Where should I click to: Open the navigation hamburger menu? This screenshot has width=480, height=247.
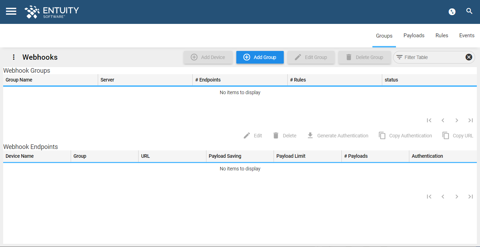click(11, 11)
